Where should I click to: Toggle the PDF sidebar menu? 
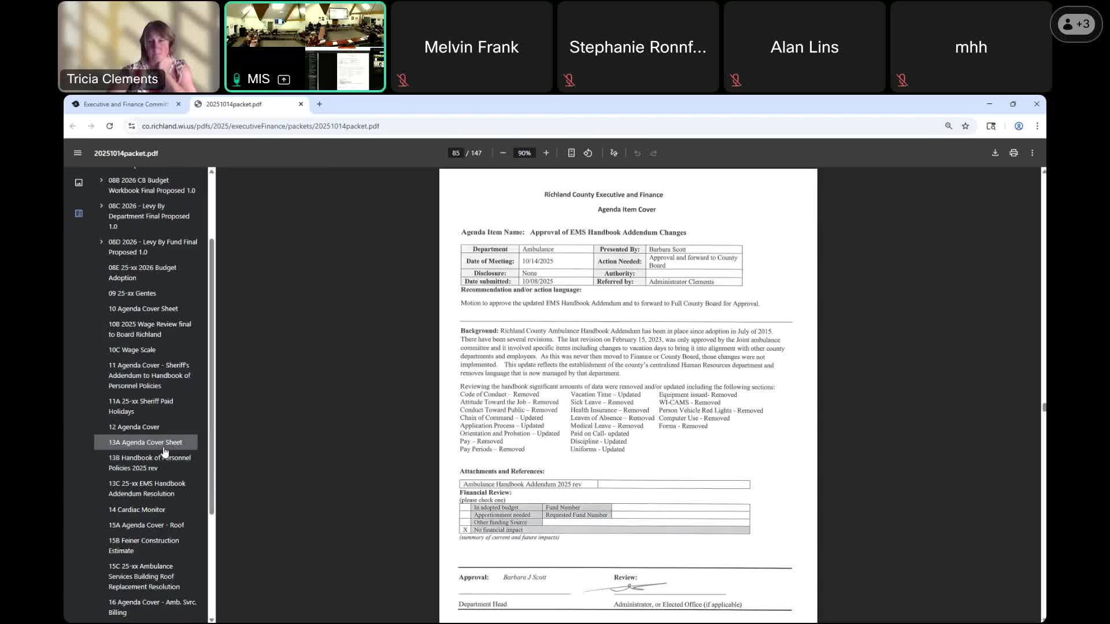point(77,153)
